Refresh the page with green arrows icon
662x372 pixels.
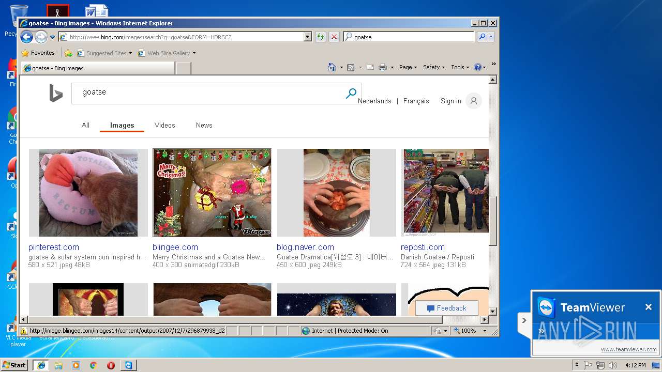coord(321,37)
